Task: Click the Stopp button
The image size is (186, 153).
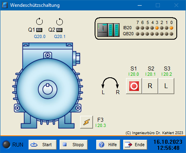Action: click(73, 145)
